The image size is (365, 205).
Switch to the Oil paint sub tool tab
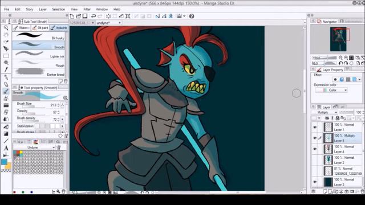[40, 28]
